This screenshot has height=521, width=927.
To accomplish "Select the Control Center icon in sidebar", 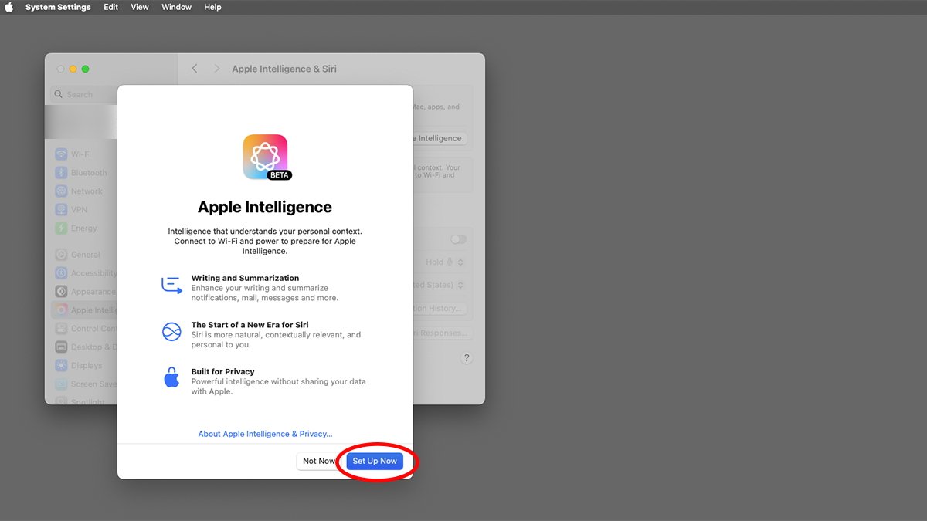I will click(61, 328).
